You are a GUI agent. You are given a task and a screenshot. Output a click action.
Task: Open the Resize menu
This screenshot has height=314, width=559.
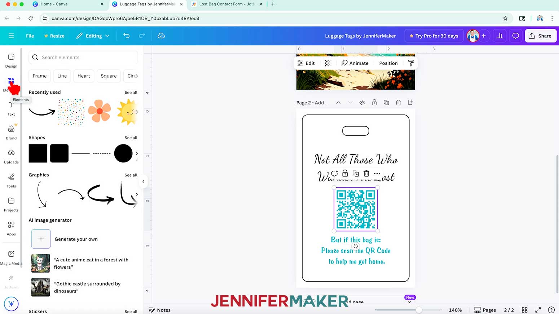point(54,36)
